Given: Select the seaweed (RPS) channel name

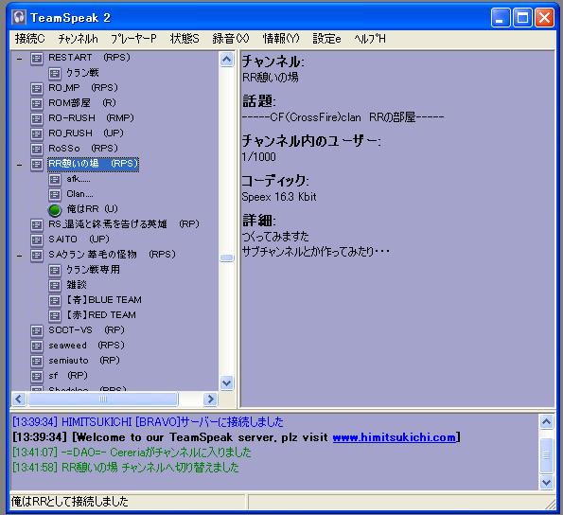Looking at the screenshot, I should pos(86,346).
